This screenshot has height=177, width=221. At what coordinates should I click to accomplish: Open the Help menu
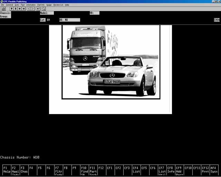[x=67, y=5]
